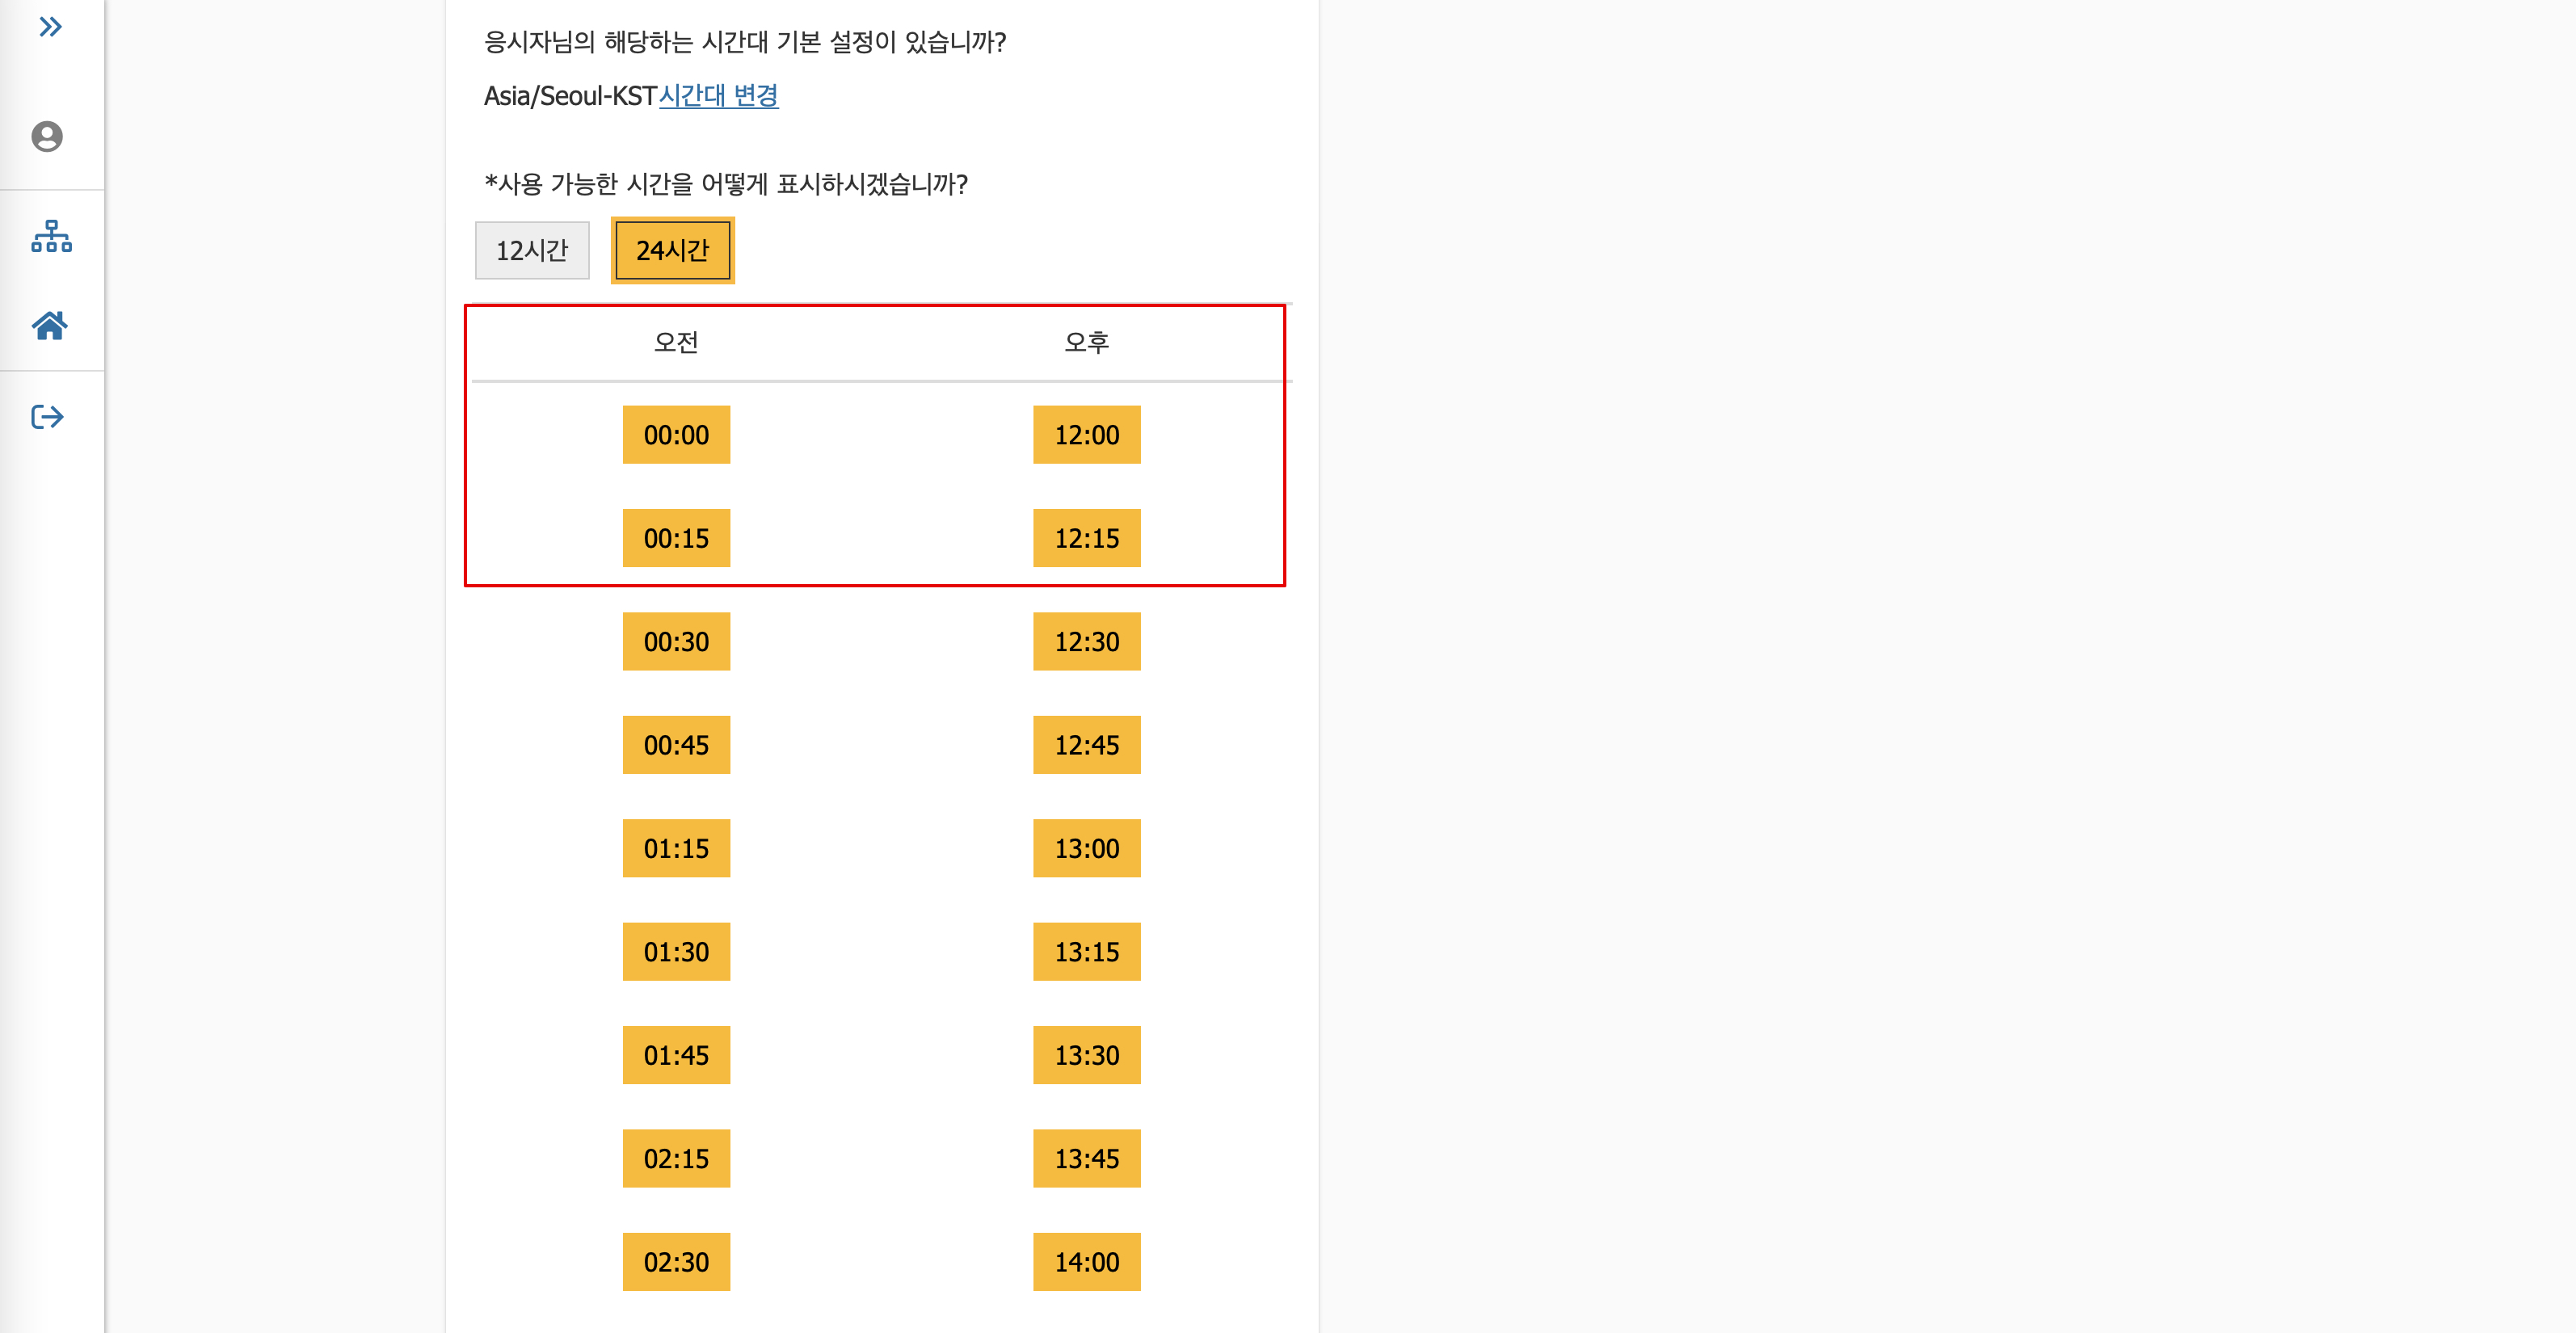The width and height of the screenshot is (2576, 1333).
Task: Choose the 01:45 time slot
Action: coord(676,1055)
